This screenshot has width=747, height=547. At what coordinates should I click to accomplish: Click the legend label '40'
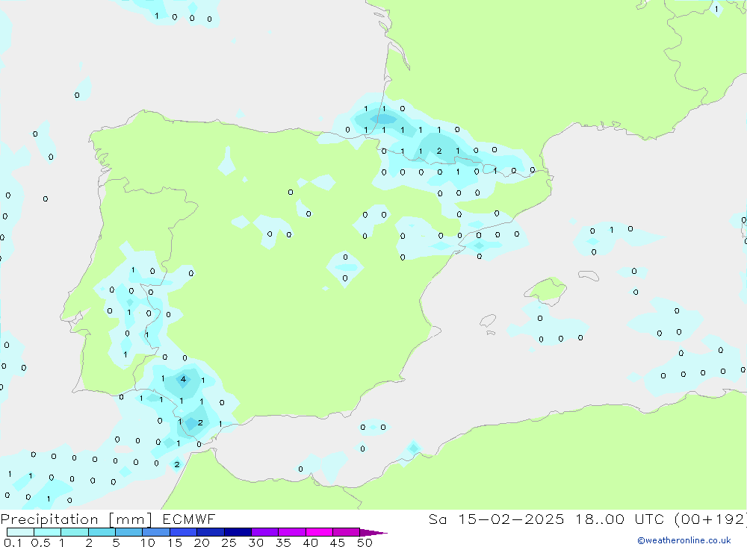[x=310, y=543]
